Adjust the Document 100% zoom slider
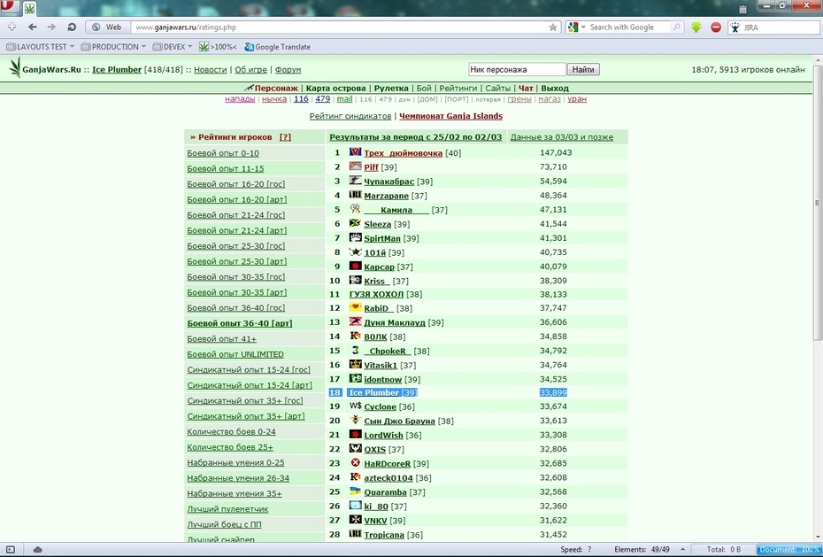This screenshot has width=823, height=557. click(788, 550)
